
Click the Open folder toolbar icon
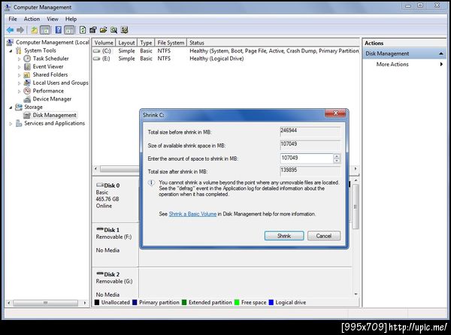tap(104, 30)
